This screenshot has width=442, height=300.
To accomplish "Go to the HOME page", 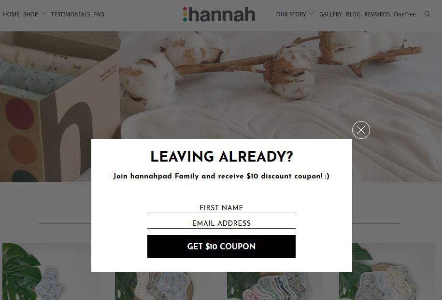I will tap(11, 14).
